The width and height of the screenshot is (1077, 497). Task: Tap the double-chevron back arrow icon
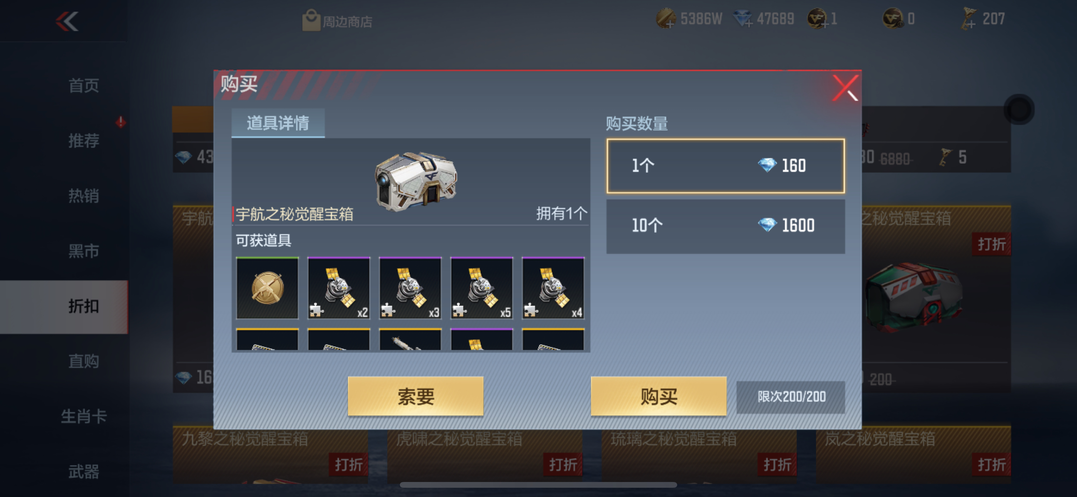(x=67, y=21)
